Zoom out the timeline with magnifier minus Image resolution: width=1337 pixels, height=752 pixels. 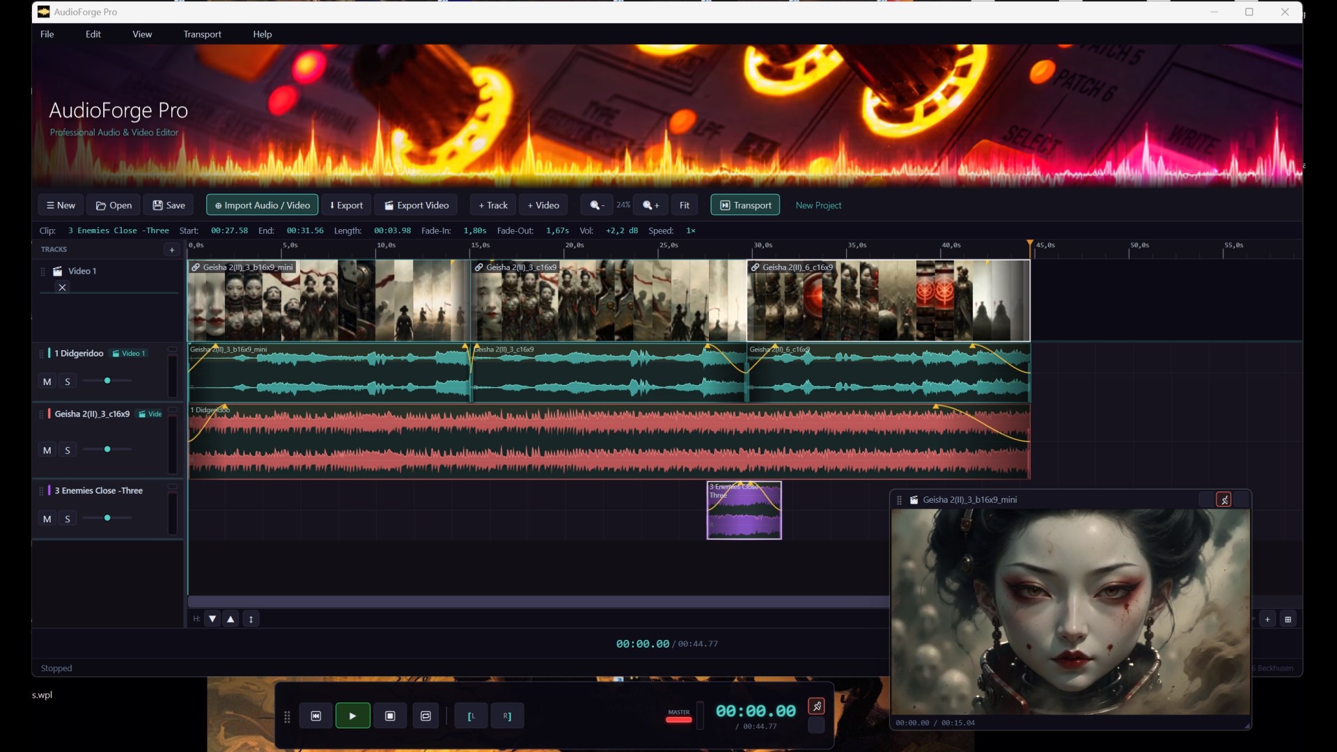597,205
